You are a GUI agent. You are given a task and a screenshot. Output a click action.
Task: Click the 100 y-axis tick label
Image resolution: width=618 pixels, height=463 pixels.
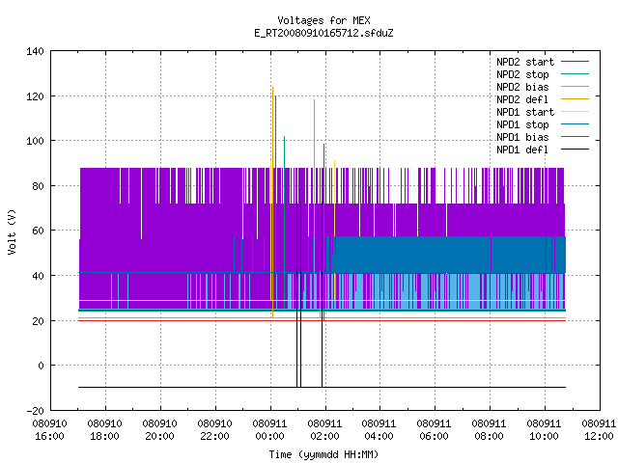pyautogui.click(x=35, y=141)
